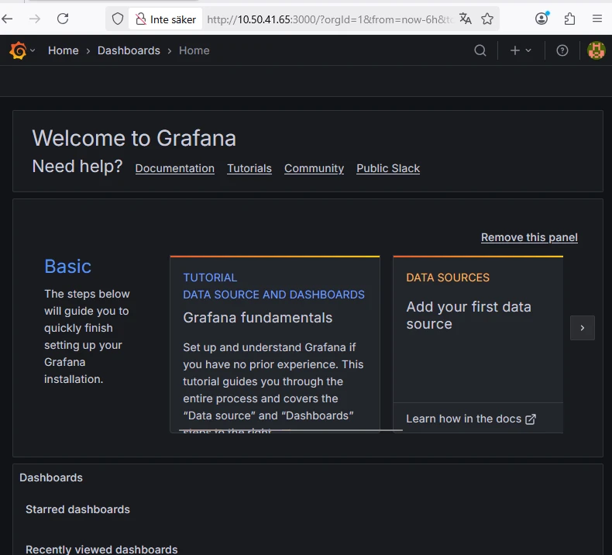Click the 'TUTORIAL' card label
612x555 pixels.
210,277
